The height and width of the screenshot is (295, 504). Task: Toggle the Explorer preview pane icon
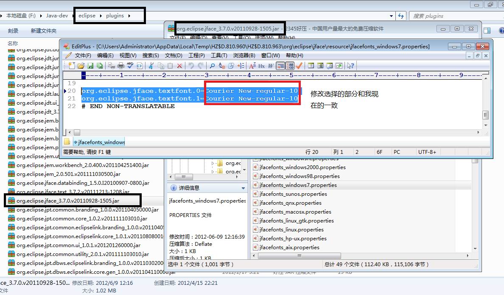487,31
